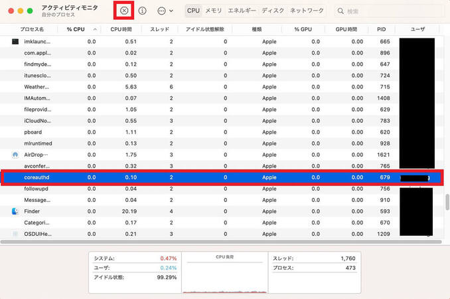450x299 pixels.
Task: Click the OSDUIHe... process icon
Action: [x=15, y=234]
